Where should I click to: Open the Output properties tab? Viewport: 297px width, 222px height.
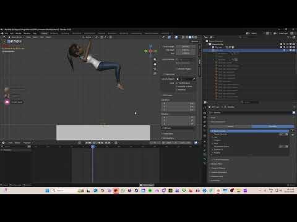205,117
